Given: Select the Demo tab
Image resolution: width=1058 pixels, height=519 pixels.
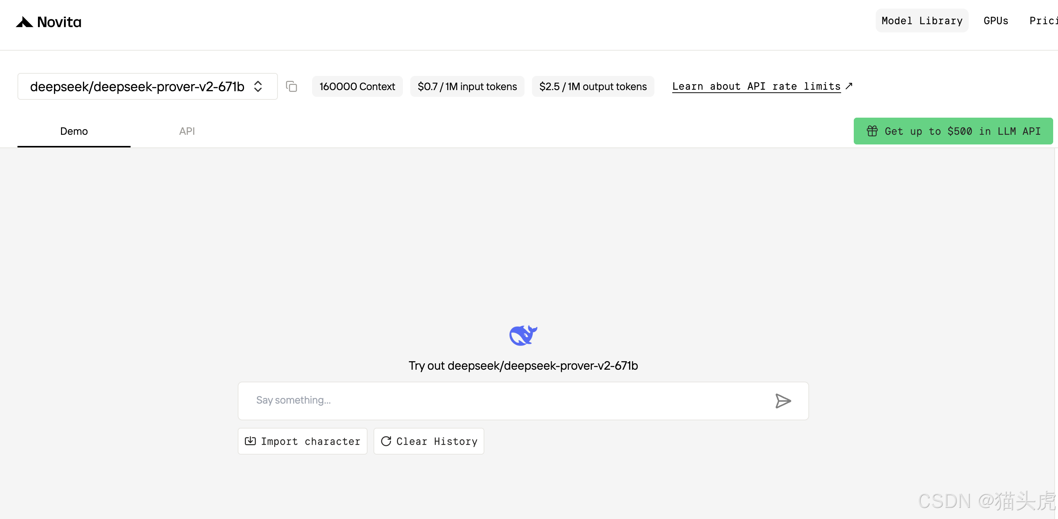Looking at the screenshot, I should coord(74,131).
